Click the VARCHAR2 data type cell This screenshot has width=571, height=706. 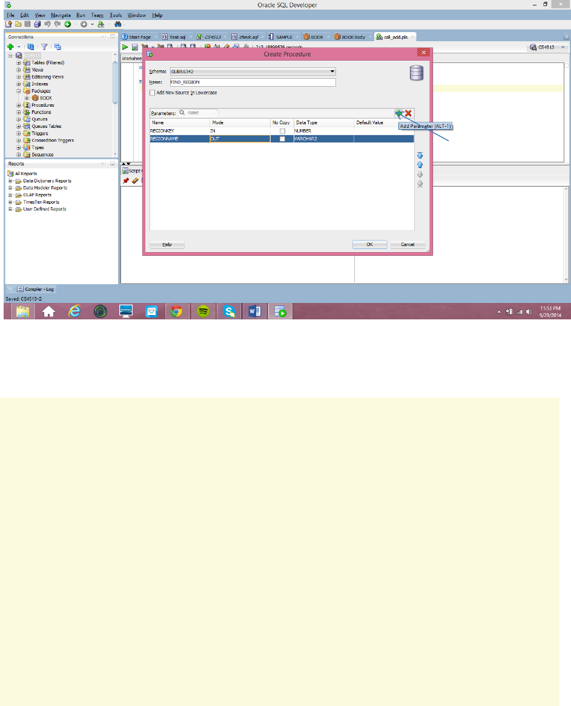coord(323,139)
